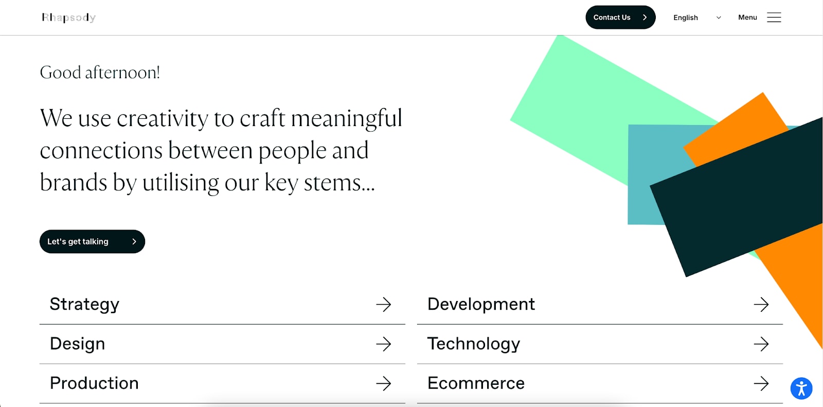Open the hamburger menu icon
The image size is (823, 407).
[774, 17]
